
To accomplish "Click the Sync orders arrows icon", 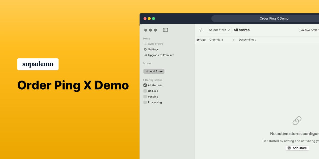I will point(145,44).
